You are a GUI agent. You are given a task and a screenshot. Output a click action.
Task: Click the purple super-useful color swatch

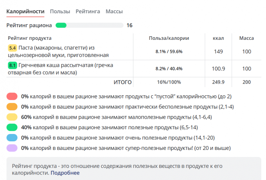click(12, 148)
